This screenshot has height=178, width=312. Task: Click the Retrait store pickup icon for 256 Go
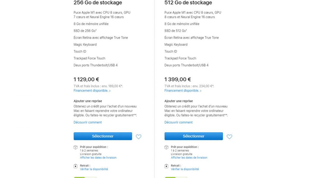click(x=75, y=166)
